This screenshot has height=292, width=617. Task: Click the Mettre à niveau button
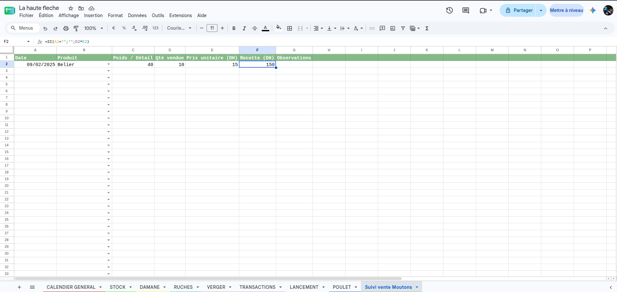(x=567, y=10)
